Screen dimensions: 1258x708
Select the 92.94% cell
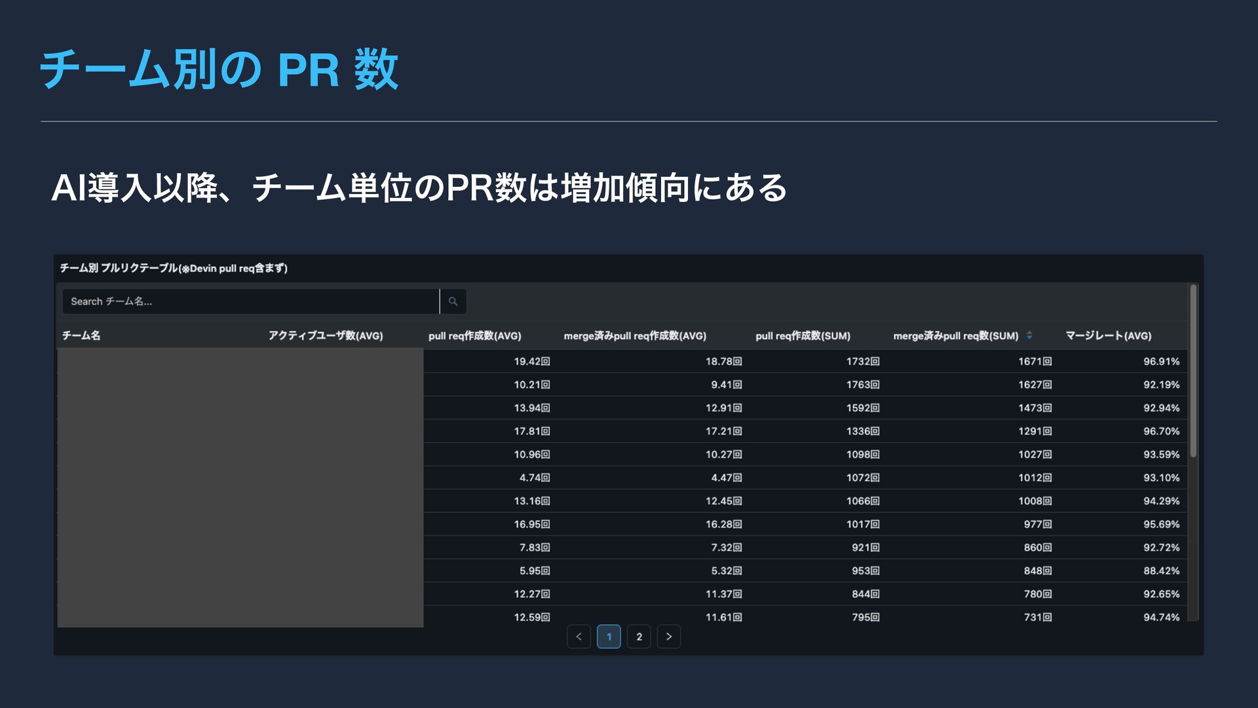(x=1162, y=408)
